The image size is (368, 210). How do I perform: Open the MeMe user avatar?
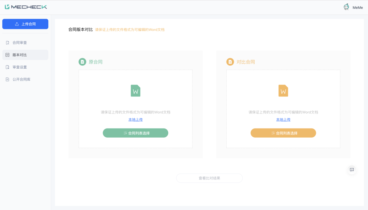[x=346, y=7]
